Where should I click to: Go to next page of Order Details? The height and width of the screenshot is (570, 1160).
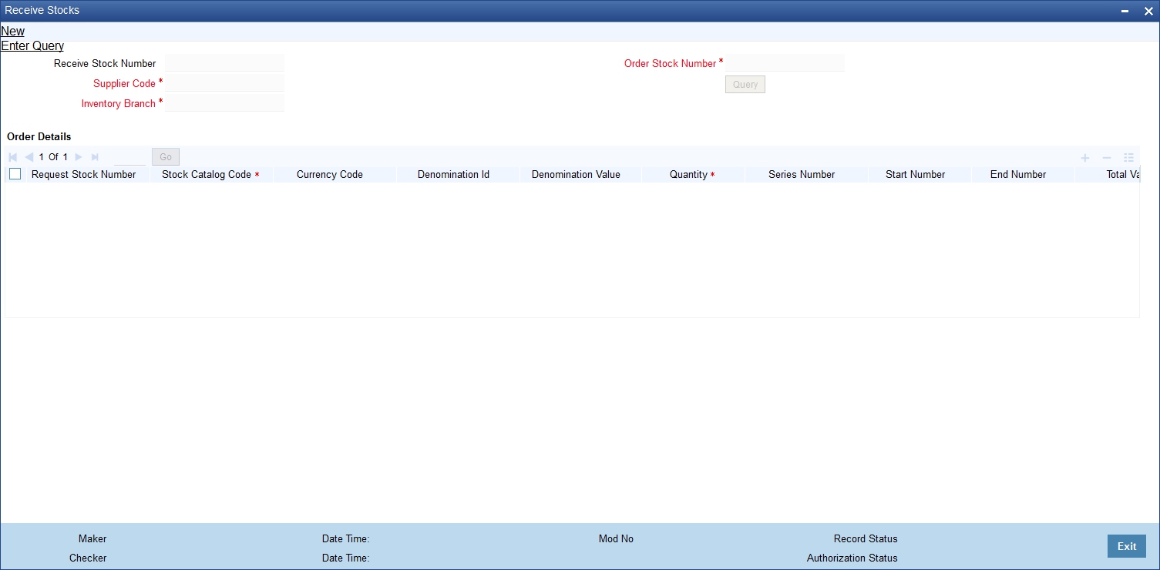(79, 157)
